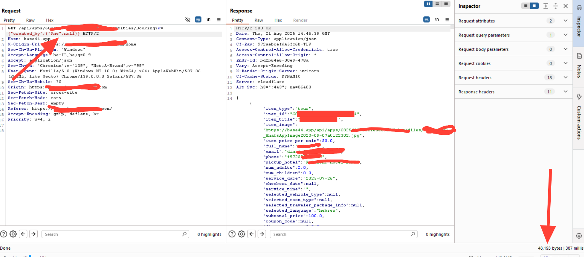Expand Request query parameters chevron
584x257 pixels.
click(x=566, y=35)
